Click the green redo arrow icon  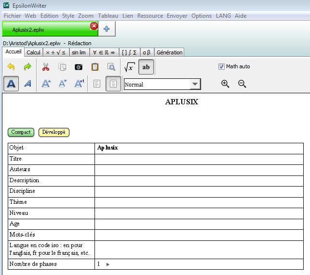(27, 67)
